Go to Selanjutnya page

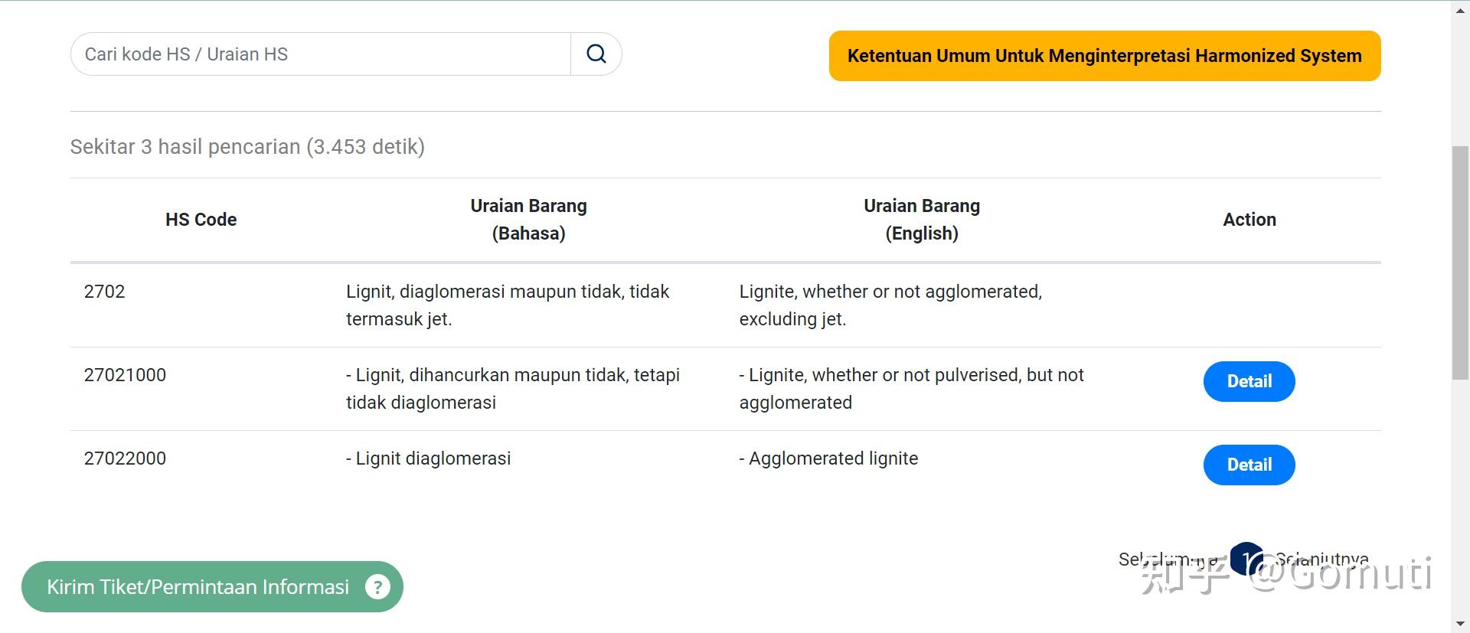(x=1321, y=560)
